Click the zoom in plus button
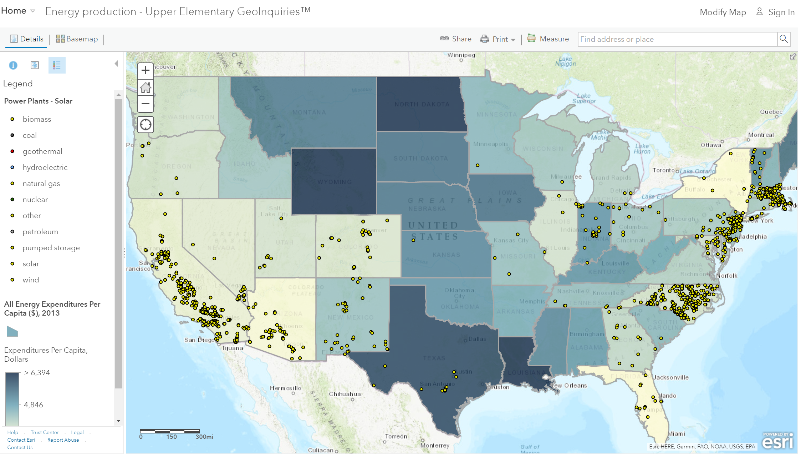This screenshot has height=457, width=801. tap(145, 70)
